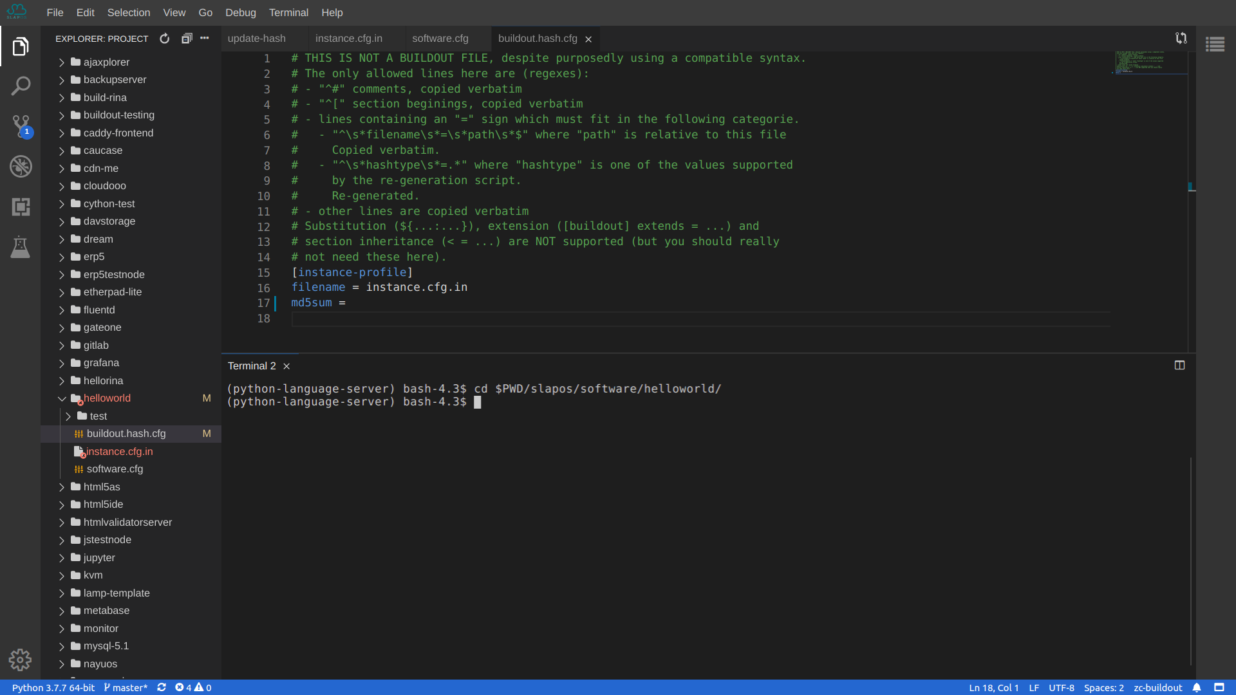Open software.cfg in the Explorer tree
This screenshot has width=1236, height=695.
point(131,469)
